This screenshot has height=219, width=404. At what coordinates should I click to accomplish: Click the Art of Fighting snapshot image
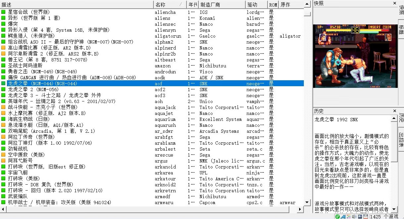click(355, 56)
